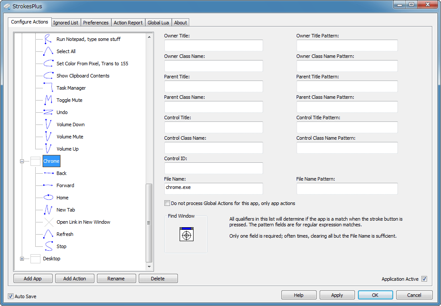The width and height of the screenshot is (441, 306).
Task: Select the Desktop tree item label
Action: pos(51,259)
